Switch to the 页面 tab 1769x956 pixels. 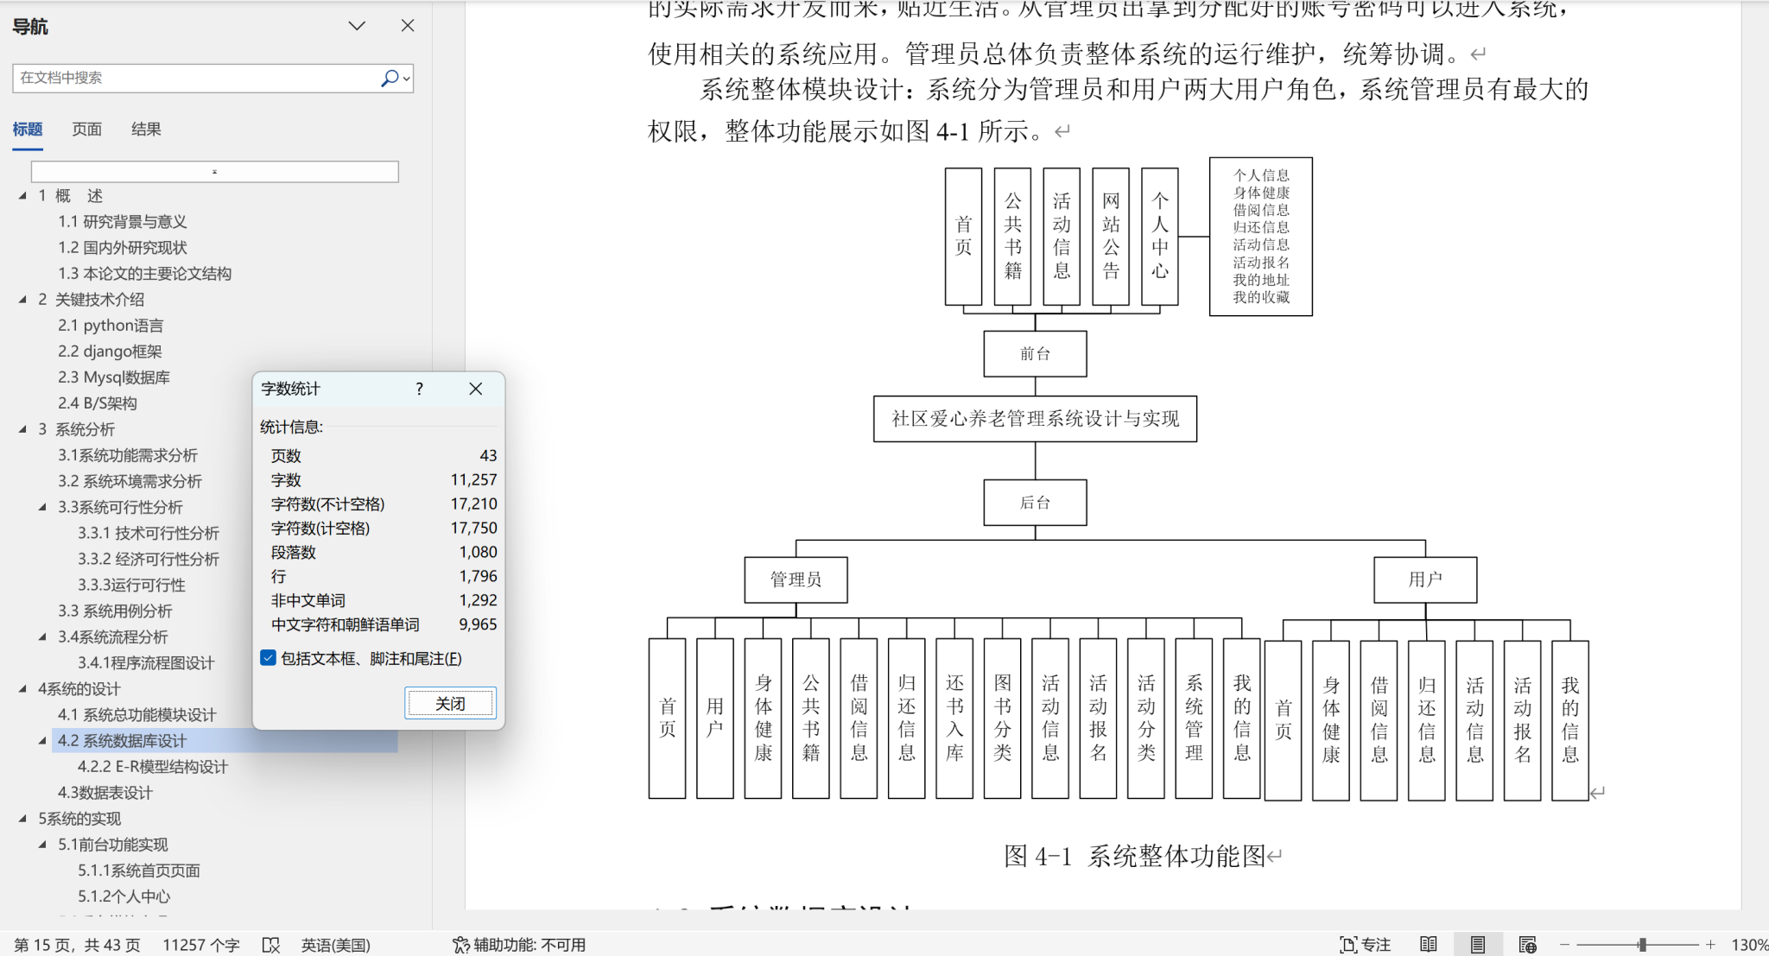click(x=86, y=130)
